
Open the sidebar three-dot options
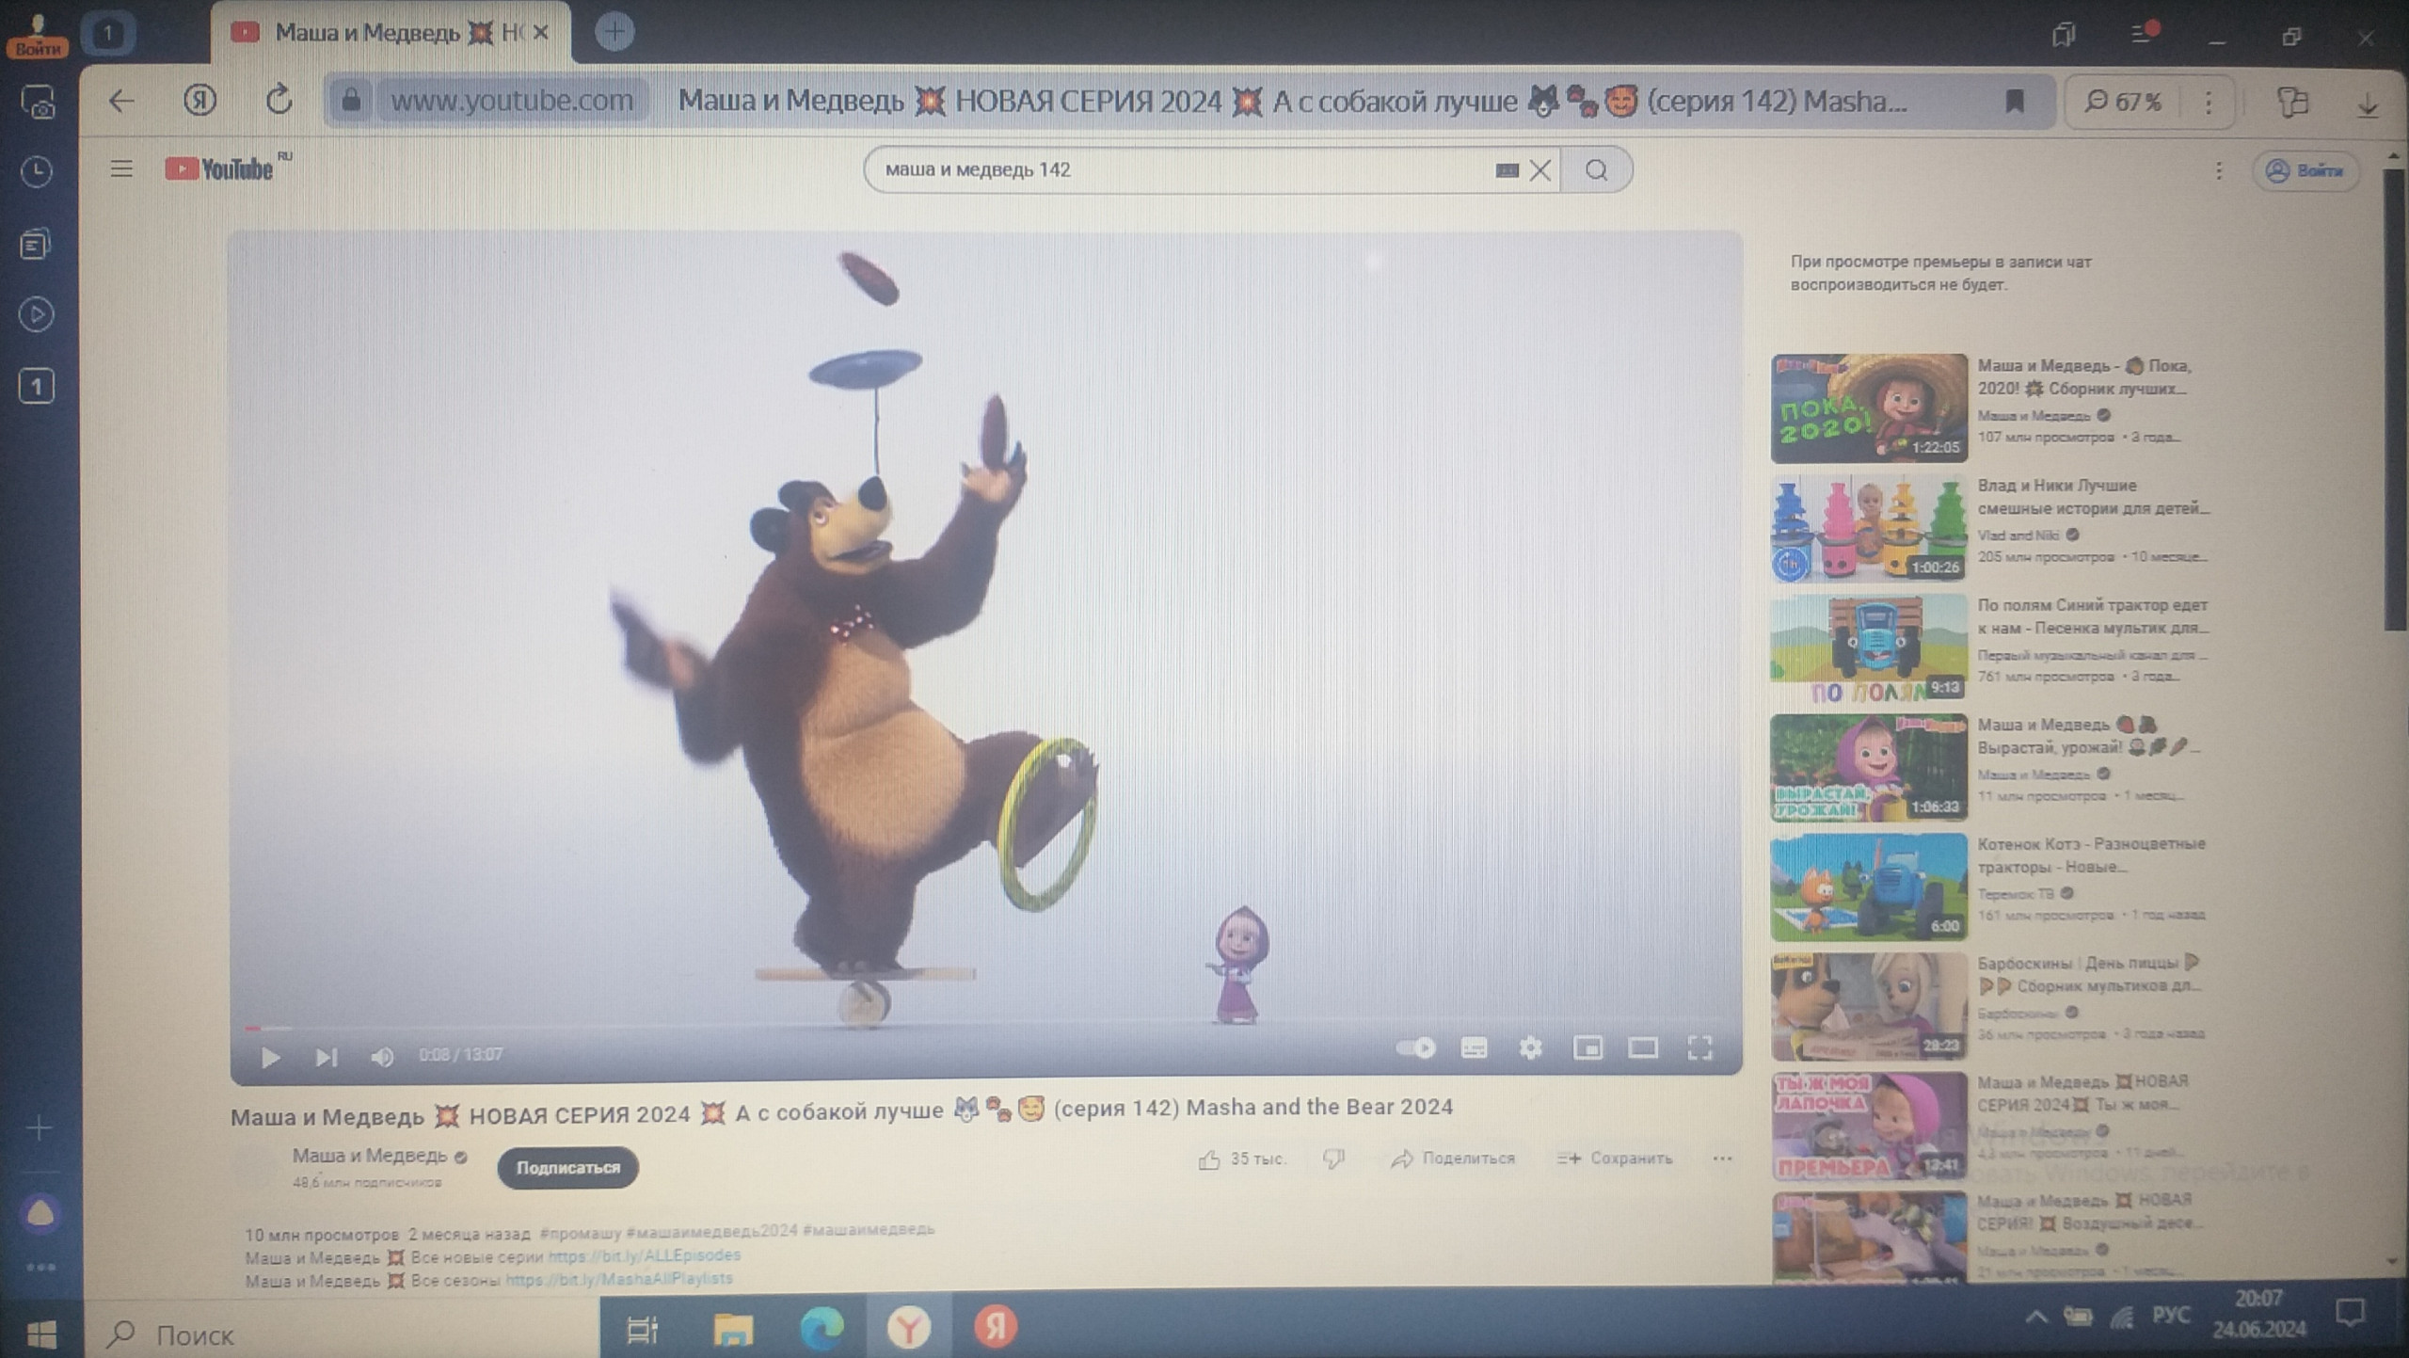click(x=40, y=1267)
